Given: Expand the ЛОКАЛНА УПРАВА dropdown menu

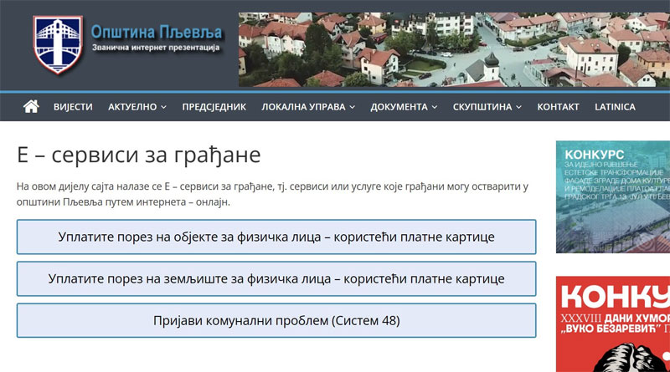Looking at the screenshot, I should coord(308,107).
